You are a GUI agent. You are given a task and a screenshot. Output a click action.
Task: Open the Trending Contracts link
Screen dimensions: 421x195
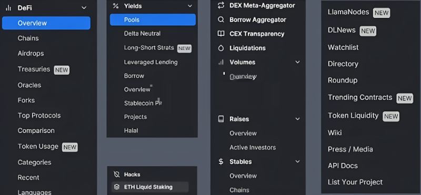(x=360, y=97)
